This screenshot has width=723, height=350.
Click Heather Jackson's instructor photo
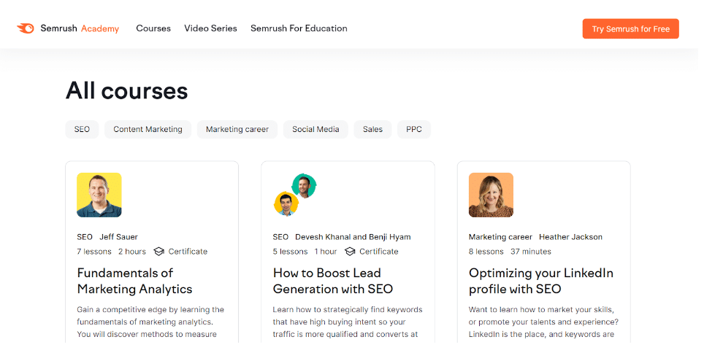(x=491, y=195)
